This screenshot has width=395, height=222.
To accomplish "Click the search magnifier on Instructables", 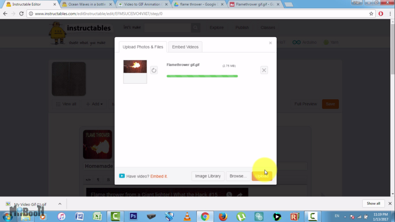I will (x=195, y=27).
